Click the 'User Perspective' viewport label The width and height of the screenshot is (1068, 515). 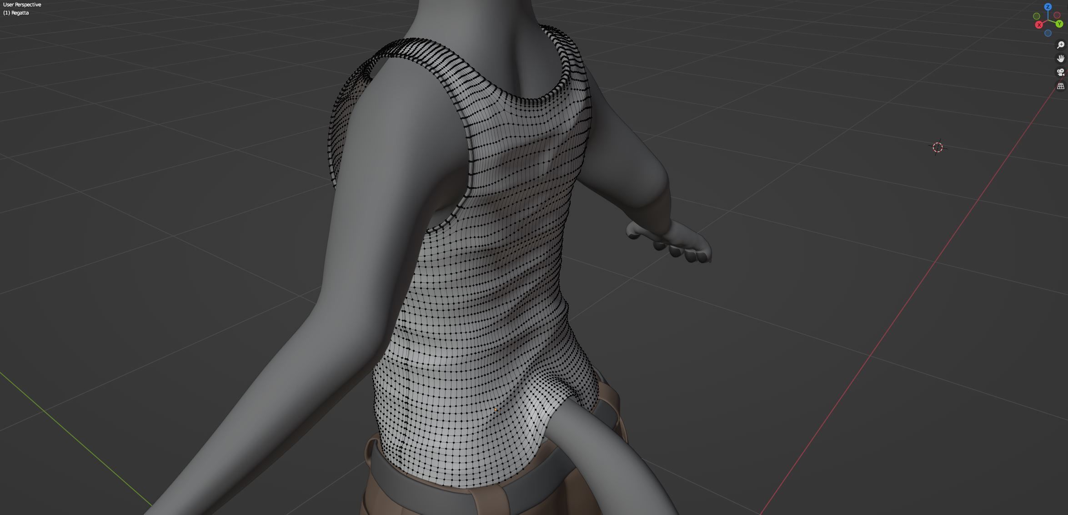(x=22, y=5)
